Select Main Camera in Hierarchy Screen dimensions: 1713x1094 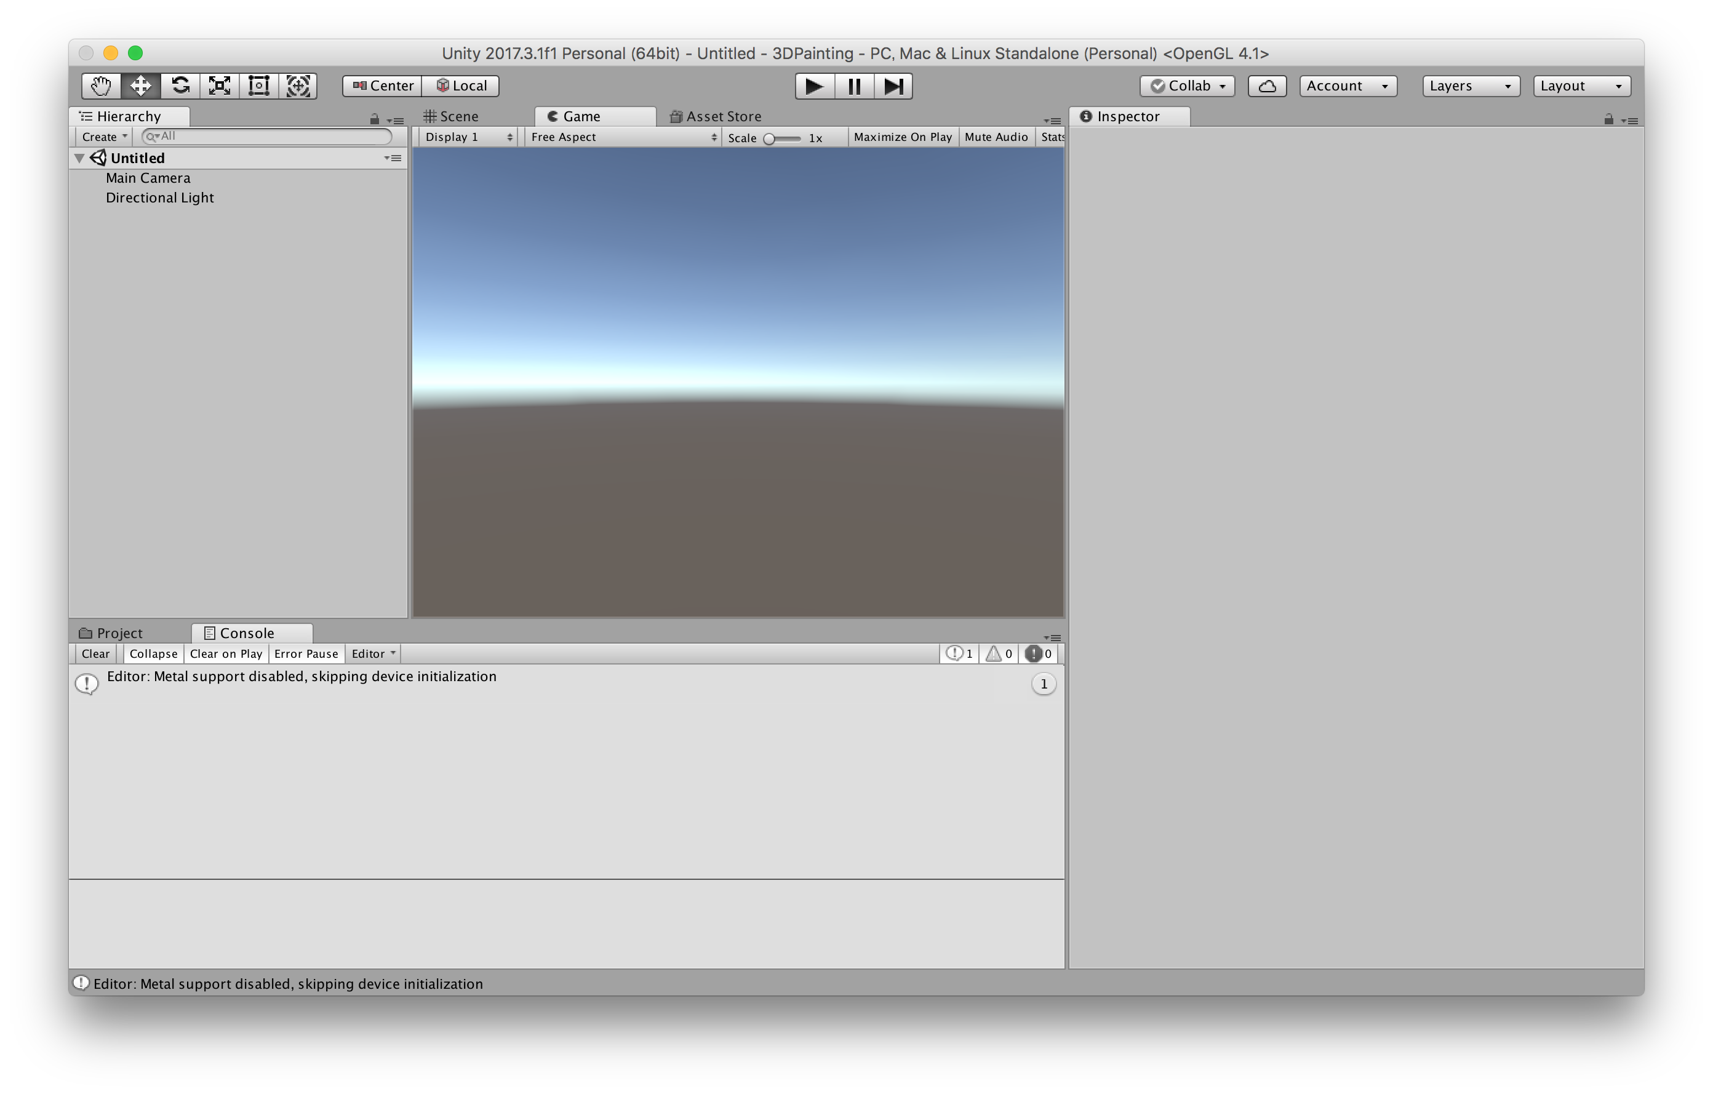(148, 177)
